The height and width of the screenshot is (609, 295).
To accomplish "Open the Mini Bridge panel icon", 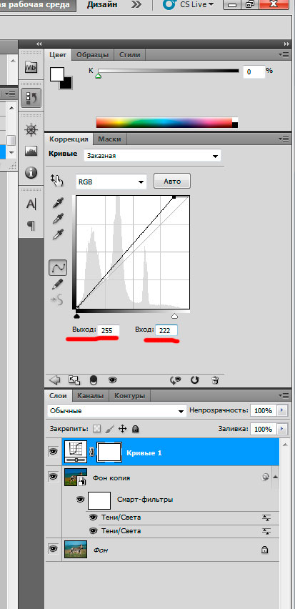I will pyautogui.click(x=31, y=68).
